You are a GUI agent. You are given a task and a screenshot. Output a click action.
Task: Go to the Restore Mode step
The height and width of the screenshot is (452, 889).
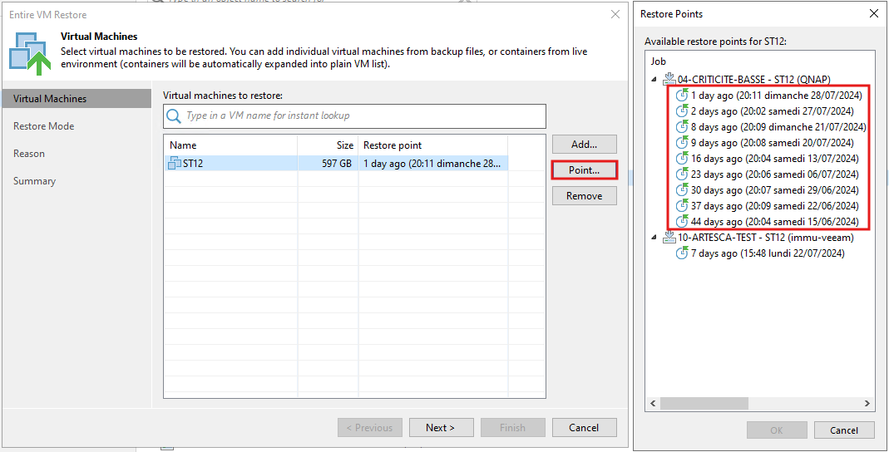tap(43, 125)
